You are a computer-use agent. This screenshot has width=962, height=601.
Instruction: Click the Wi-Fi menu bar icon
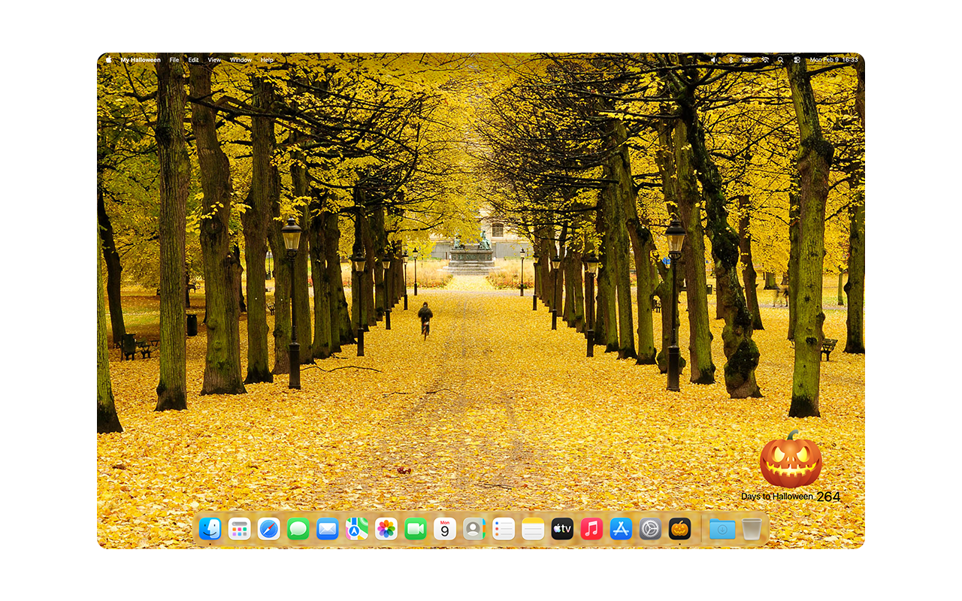[765, 60]
